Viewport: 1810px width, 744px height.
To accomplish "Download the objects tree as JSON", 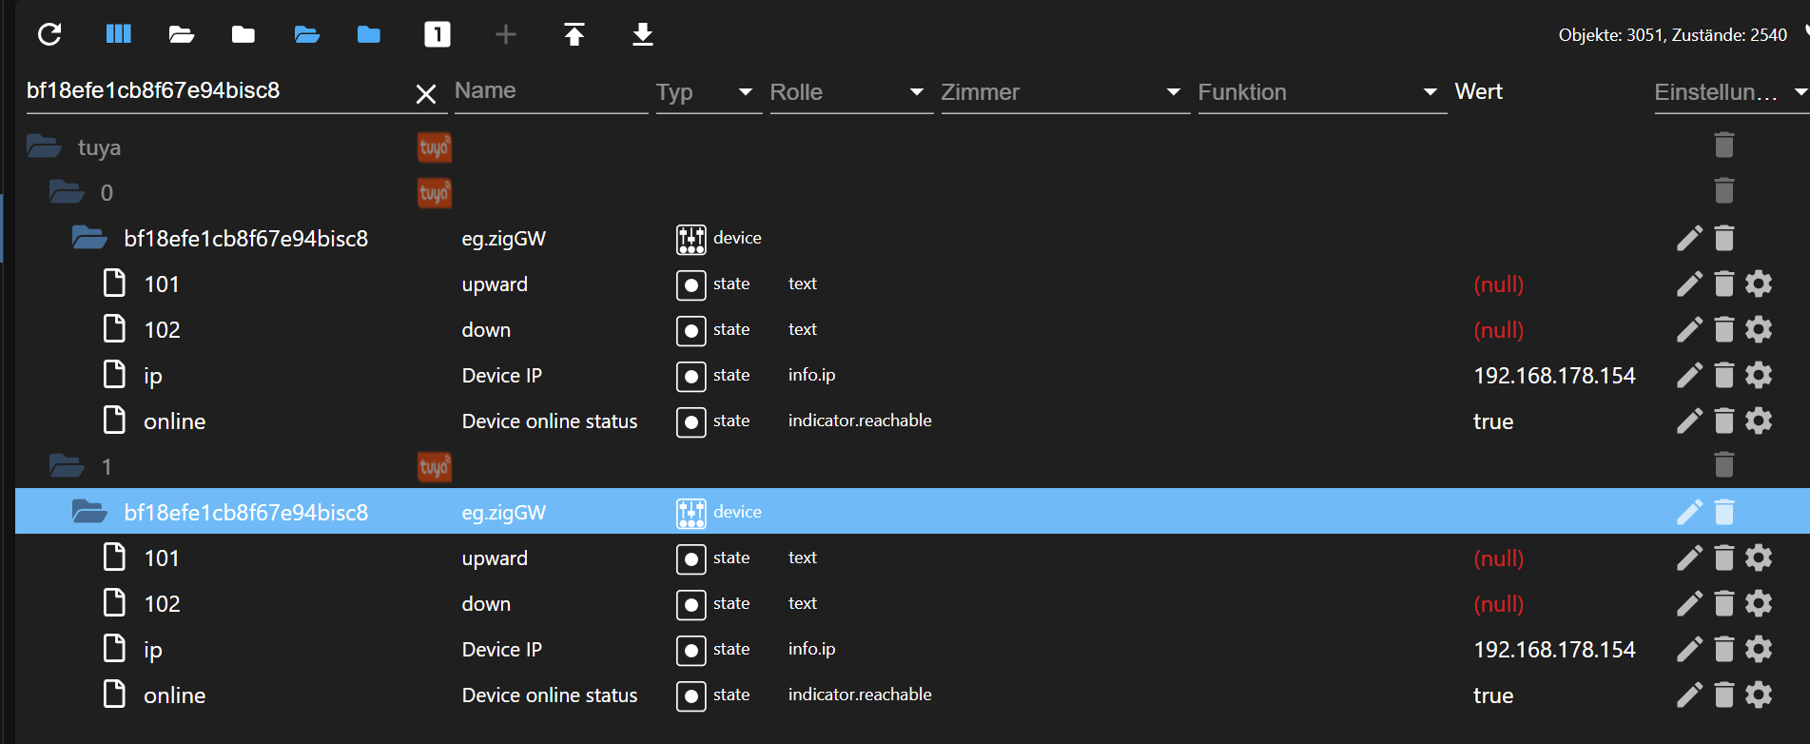I will (643, 35).
